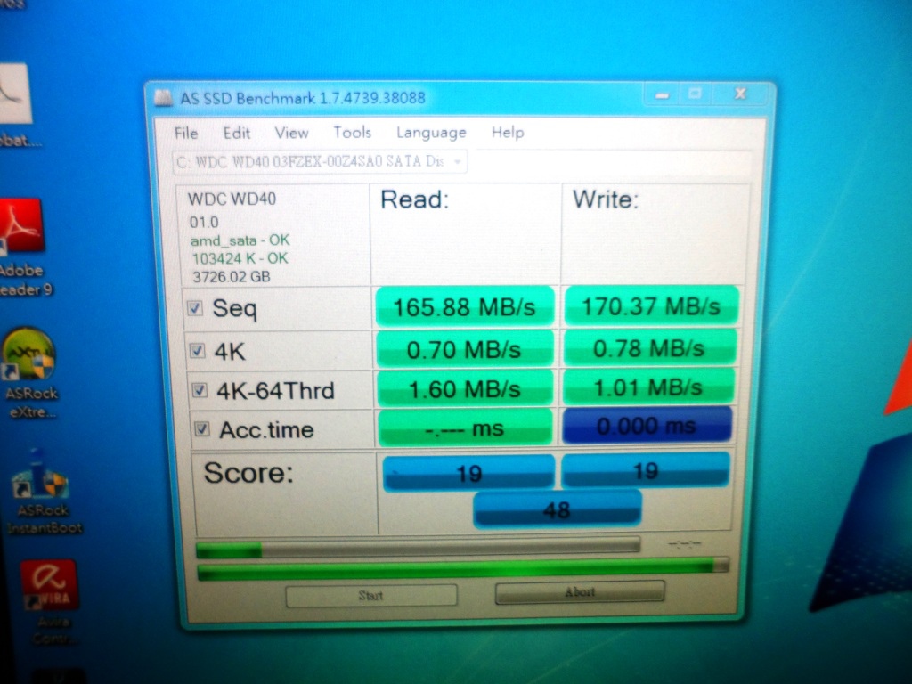Select the Seq read result 165.88 MB/s
912x684 pixels.
(464, 306)
